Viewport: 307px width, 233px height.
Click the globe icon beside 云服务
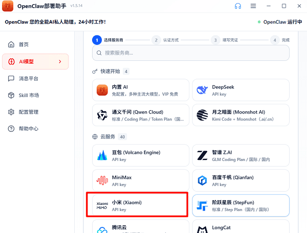[95, 136]
